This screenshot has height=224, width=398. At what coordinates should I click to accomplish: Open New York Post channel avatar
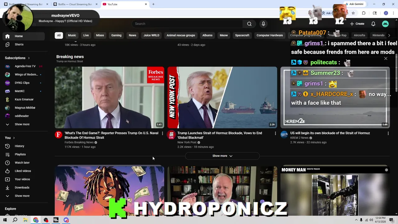[171, 135]
